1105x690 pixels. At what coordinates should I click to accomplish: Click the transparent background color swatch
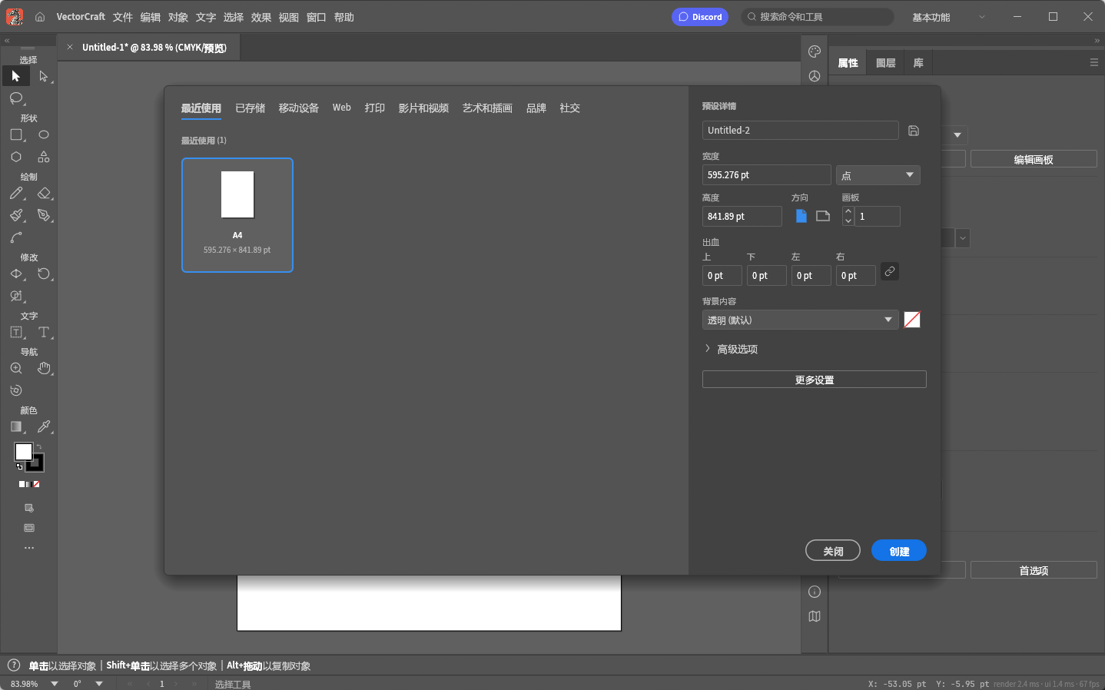click(x=912, y=320)
